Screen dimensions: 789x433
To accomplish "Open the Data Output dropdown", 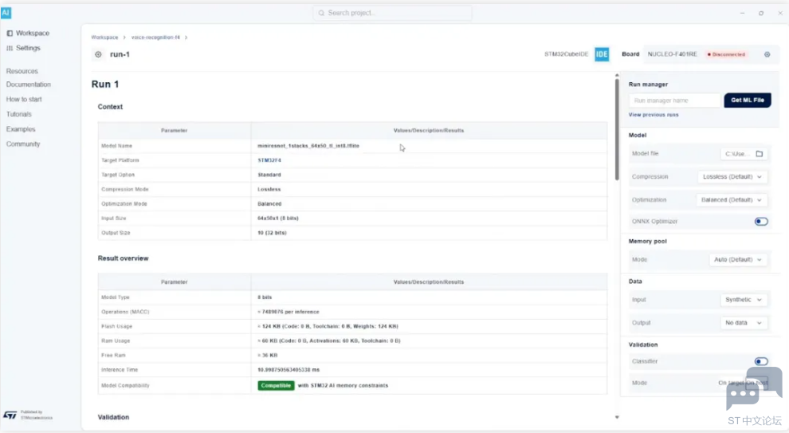I will pyautogui.click(x=744, y=323).
